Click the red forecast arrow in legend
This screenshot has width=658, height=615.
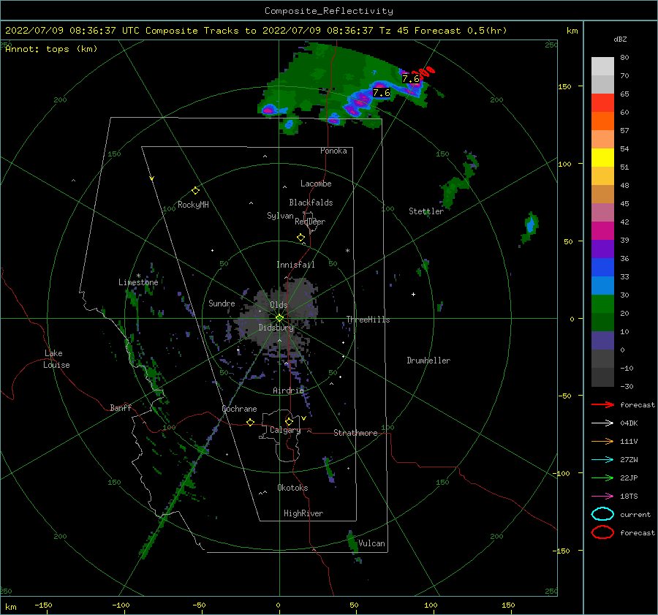point(602,404)
